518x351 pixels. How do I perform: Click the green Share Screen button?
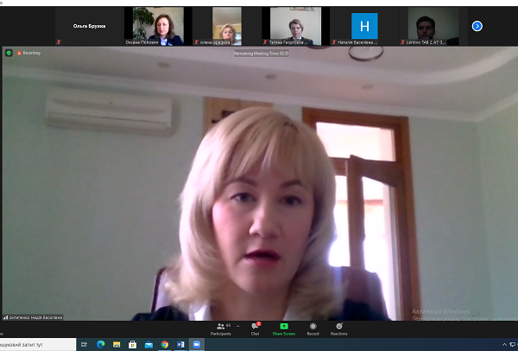tap(283, 328)
